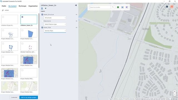Check the Project Redtail Sew... item checkbox
The width and height of the screenshot is (178, 100).
coord(3,84)
